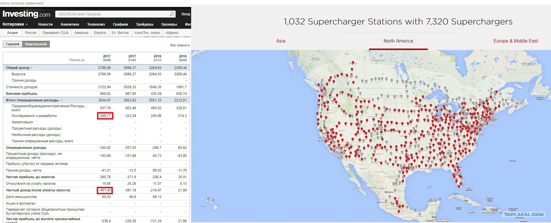
Task: Switch to the Америка tab
Action: point(81,33)
